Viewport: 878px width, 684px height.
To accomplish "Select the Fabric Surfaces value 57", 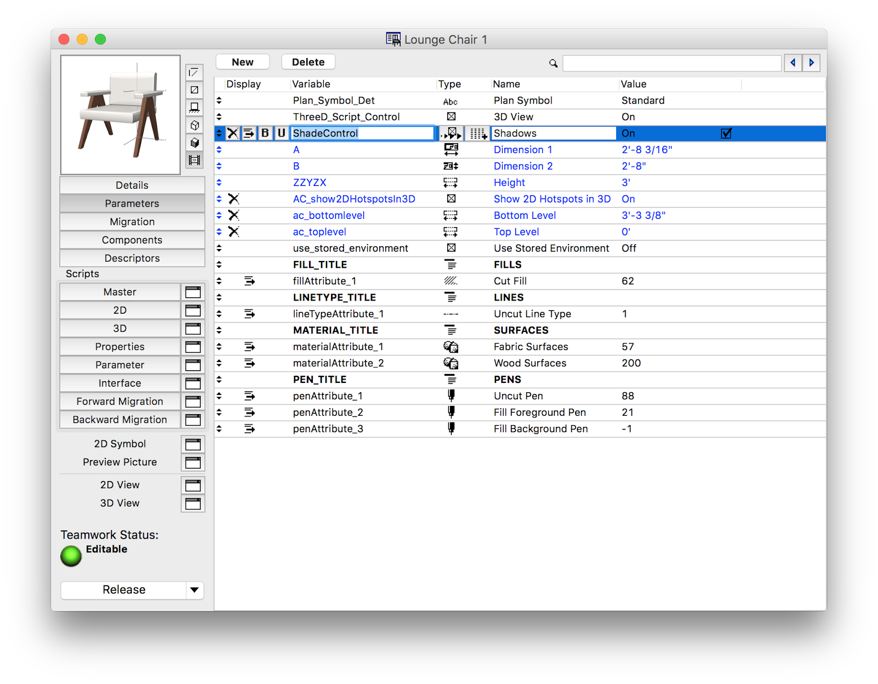I will [x=628, y=347].
